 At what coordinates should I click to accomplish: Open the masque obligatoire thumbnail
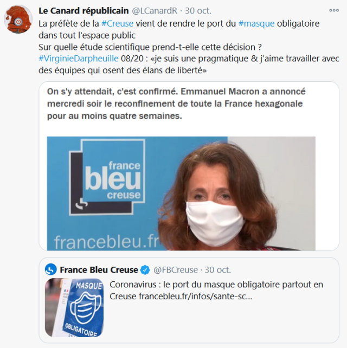coord(74,307)
